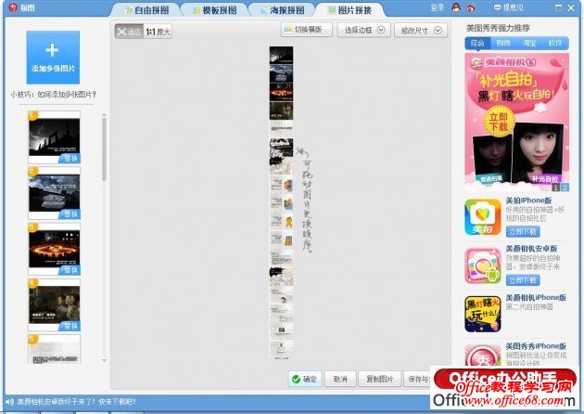Click the first image in stitched preview
Image resolution: width=584 pixels, height=414 pixels.
pos(281,55)
